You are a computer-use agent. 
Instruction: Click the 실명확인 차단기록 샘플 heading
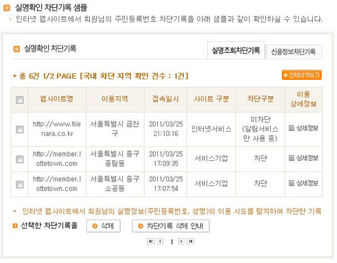point(51,8)
